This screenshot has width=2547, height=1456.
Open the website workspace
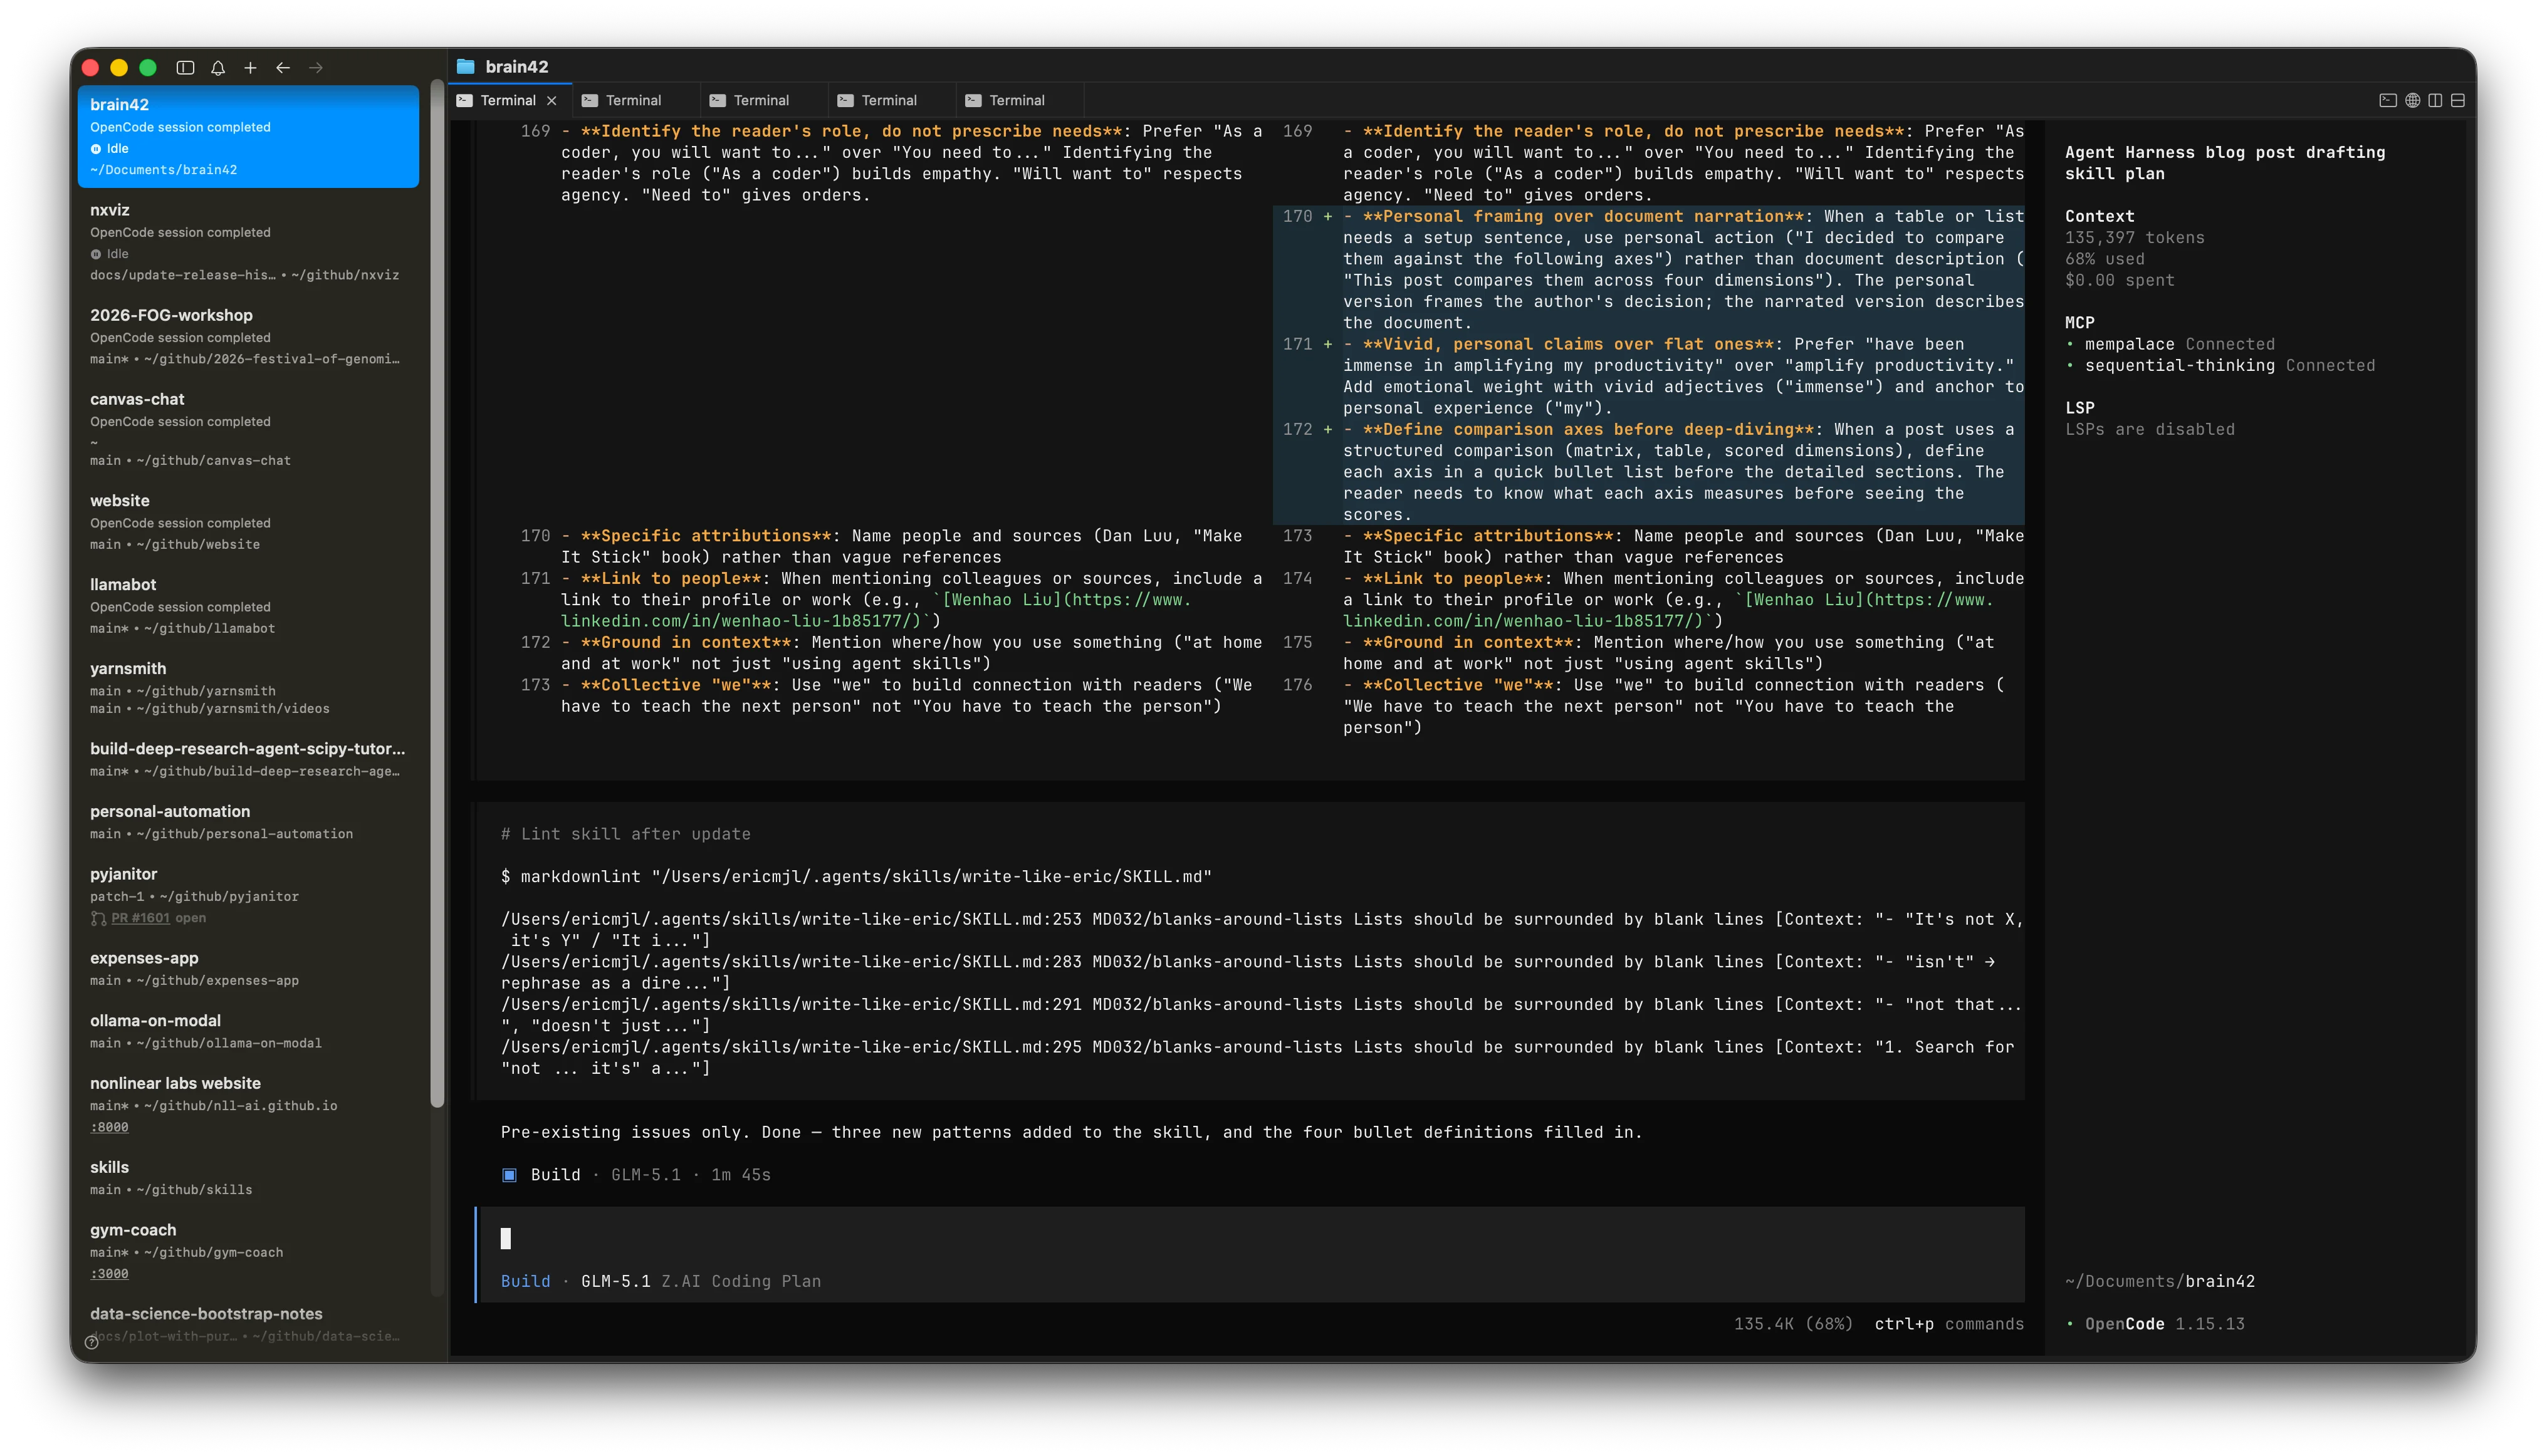tap(248, 522)
